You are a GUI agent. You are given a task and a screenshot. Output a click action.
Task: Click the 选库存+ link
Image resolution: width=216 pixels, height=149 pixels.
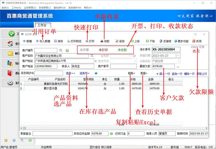85,73
